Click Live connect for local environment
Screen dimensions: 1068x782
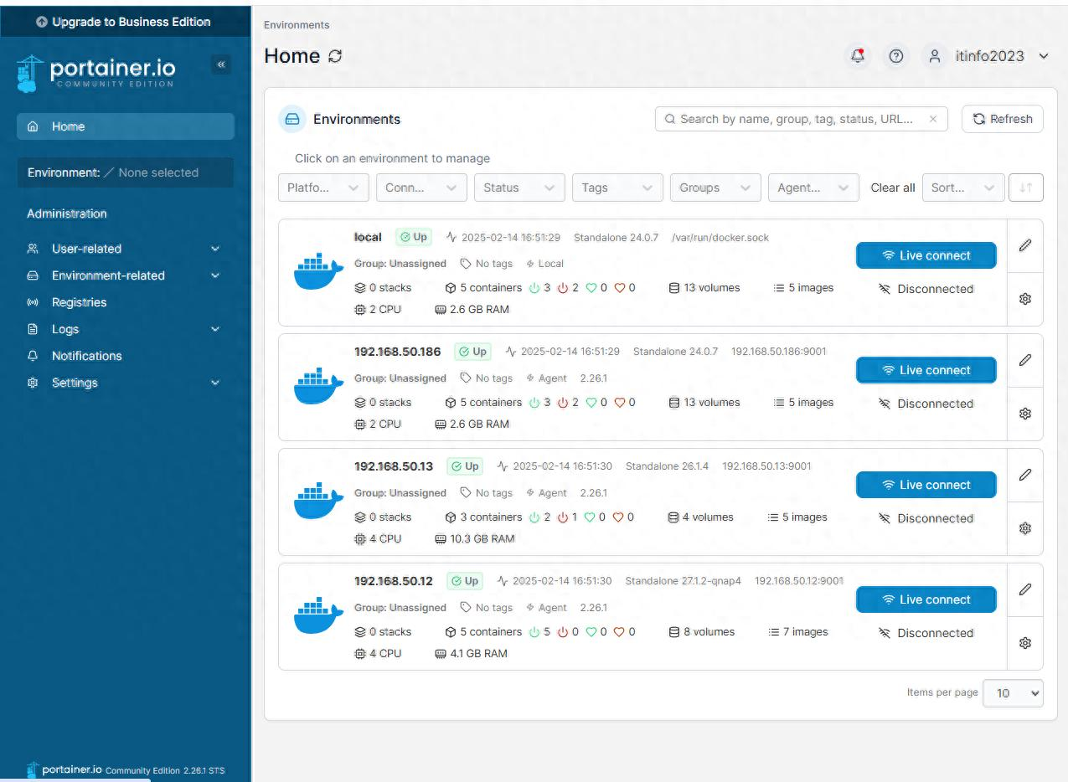pos(926,255)
